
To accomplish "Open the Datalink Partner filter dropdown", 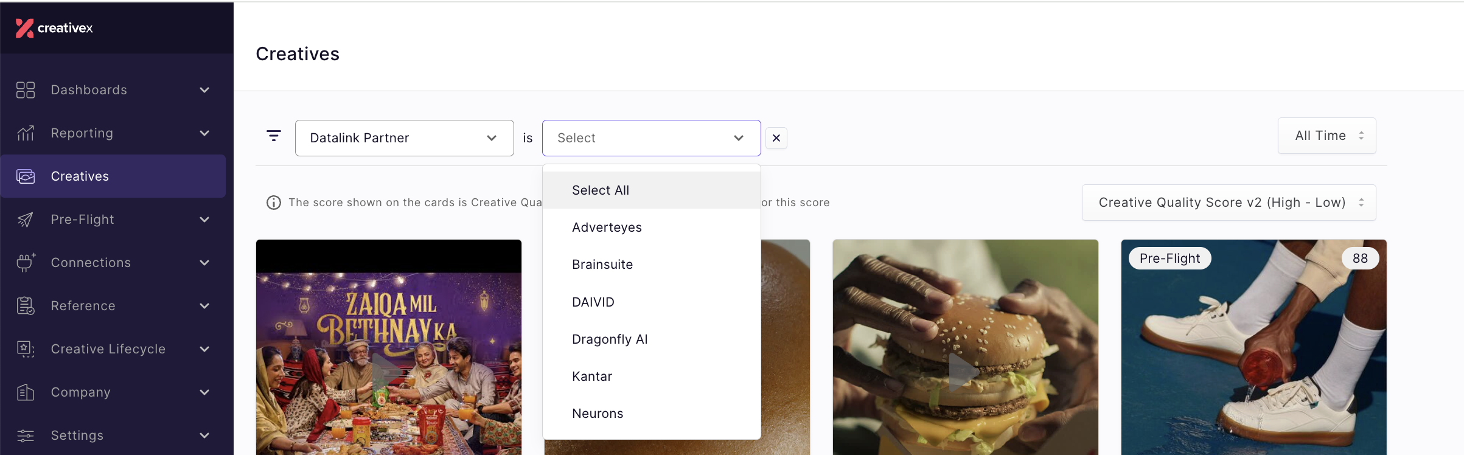I will pos(405,138).
